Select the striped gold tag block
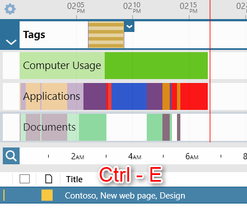The image size is (247, 217). [x=106, y=35]
